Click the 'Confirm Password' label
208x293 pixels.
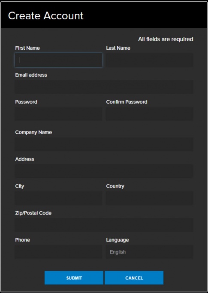click(127, 102)
